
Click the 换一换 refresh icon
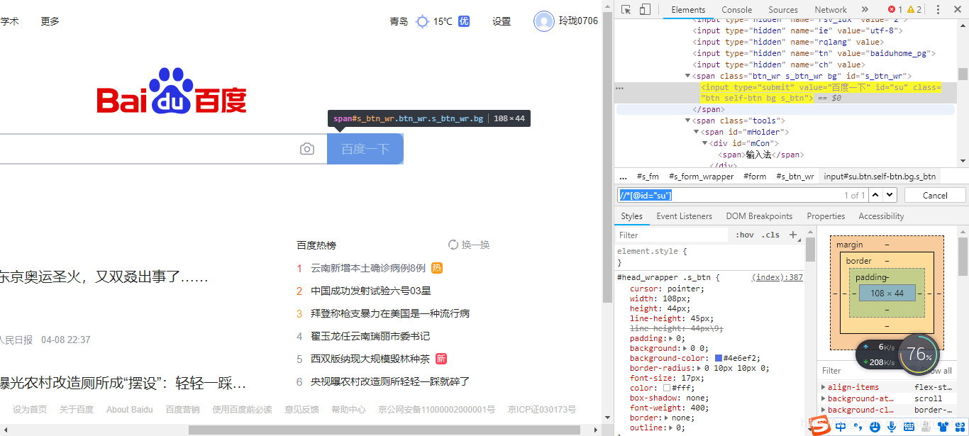[453, 245]
